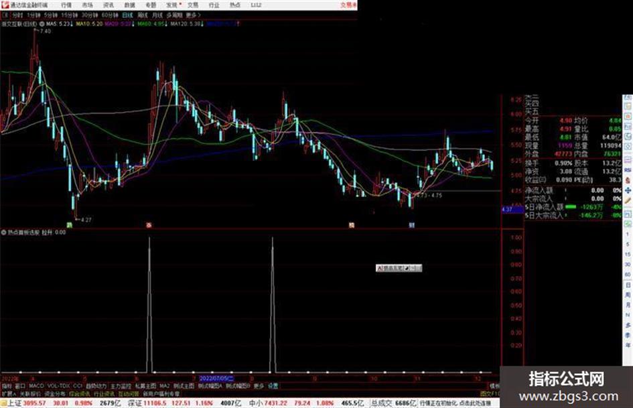Select sidebar 日 period shortcut

(x=628, y=285)
